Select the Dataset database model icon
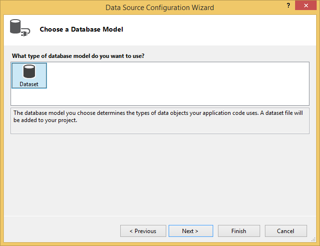This screenshot has width=320, height=246. tap(29, 76)
